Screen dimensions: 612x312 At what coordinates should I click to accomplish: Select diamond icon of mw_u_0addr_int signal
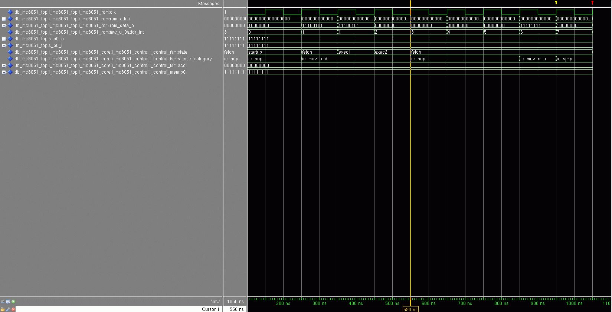click(x=10, y=32)
